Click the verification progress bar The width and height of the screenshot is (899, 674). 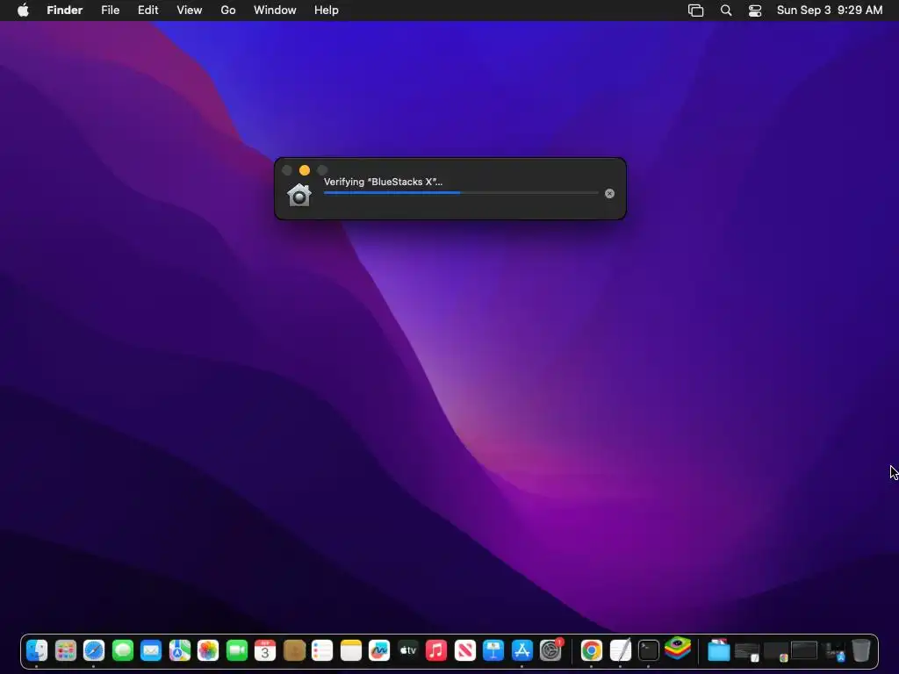(461, 193)
